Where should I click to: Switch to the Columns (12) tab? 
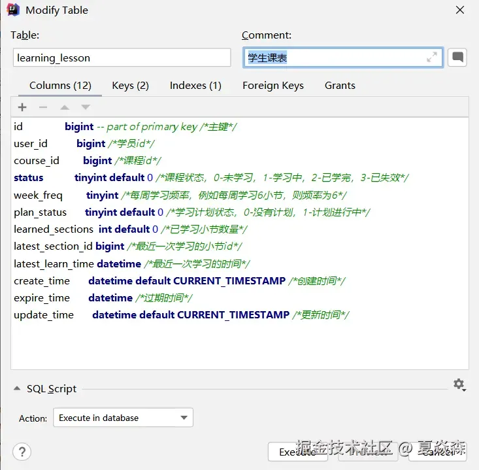60,86
